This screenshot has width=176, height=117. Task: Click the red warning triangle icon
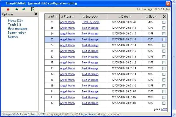(x=8, y=9)
